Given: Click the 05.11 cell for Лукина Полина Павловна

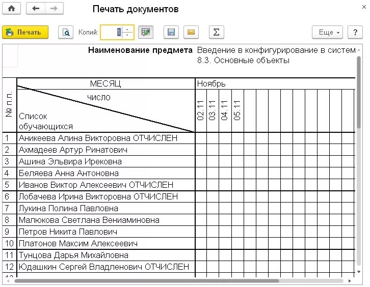Looking at the screenshot, I should 237,208.
